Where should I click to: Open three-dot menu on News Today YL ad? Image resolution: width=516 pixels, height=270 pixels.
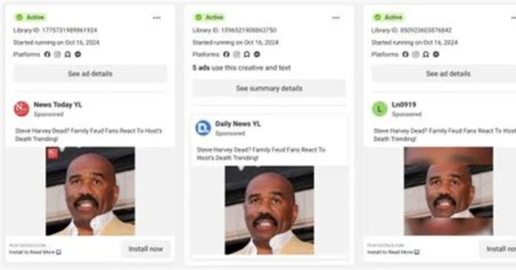[x=157, y=18]
